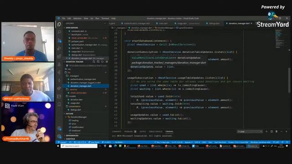The height and width of the screenshot is (164, 292).
Task: Open Explorer more actions ellipsis
Action: (x=105, y=23)
